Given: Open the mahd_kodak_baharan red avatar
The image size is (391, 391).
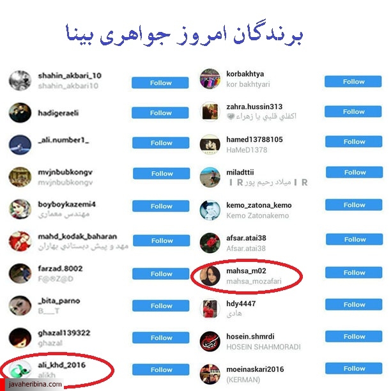Looking at the screenshot, I should [x=20, y=241].
